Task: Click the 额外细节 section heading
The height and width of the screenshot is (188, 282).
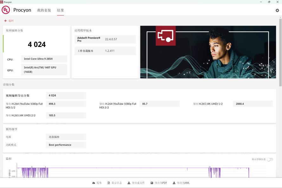Action: coord(11,129)
